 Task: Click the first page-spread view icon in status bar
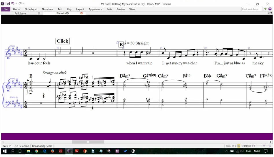227,146
